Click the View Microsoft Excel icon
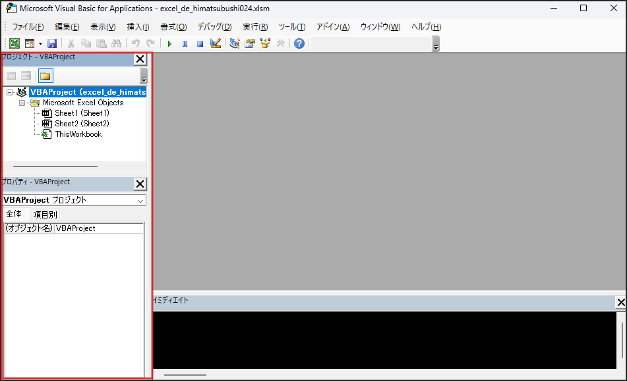The width and height of the screenshot is (627, 381). [15, 43]
